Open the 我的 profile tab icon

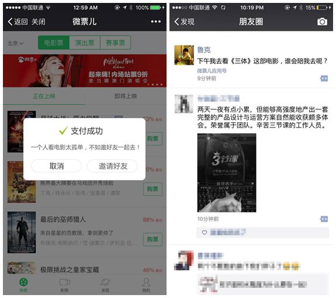(x=146, y=282)
